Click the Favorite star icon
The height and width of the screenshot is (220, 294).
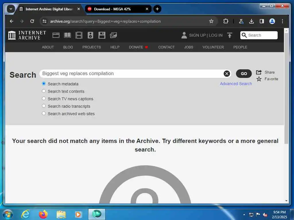tap(259, 79)
